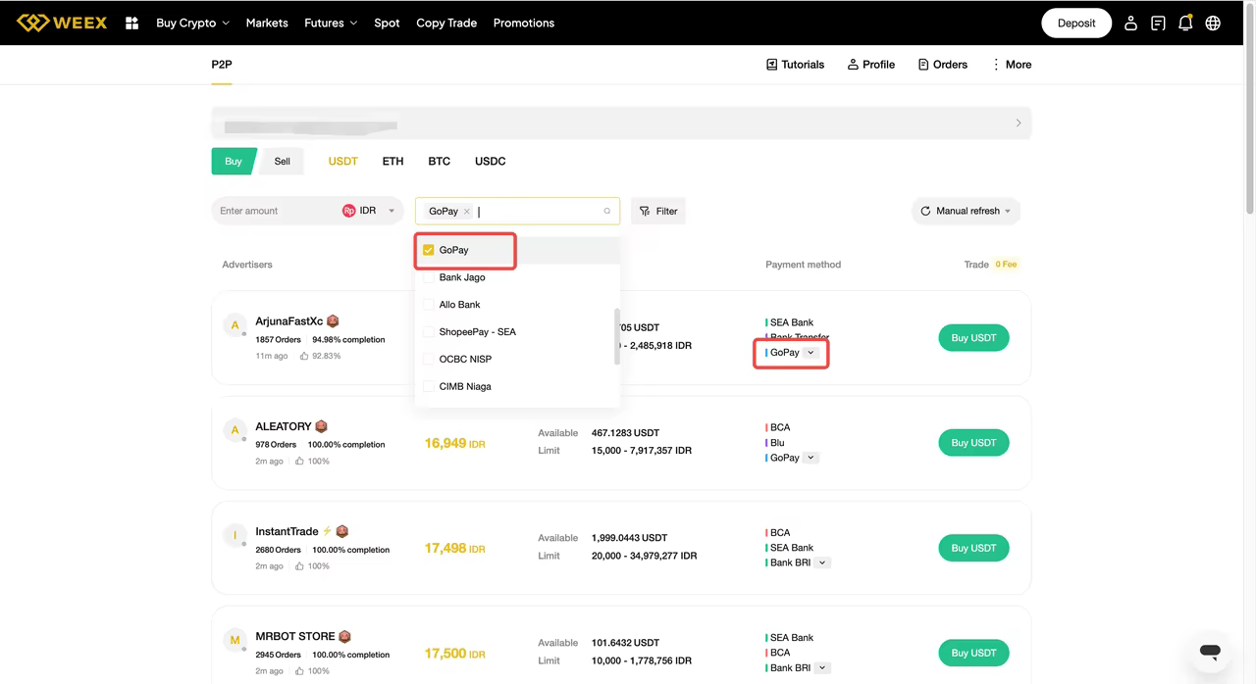The width and height of the screenshot is (1256, 684).
Task: Click the Deposit button
Action: 1076,23
